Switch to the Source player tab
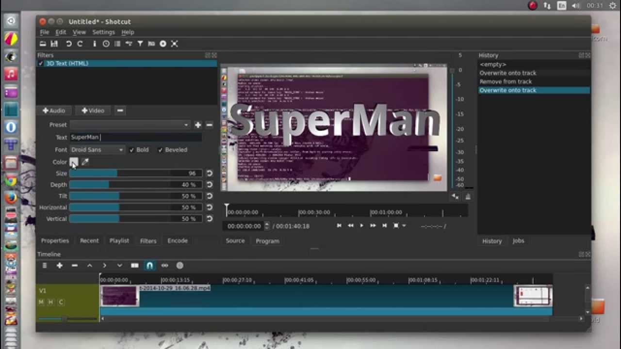This screenshot has height=349, width=621. (235, 241)
